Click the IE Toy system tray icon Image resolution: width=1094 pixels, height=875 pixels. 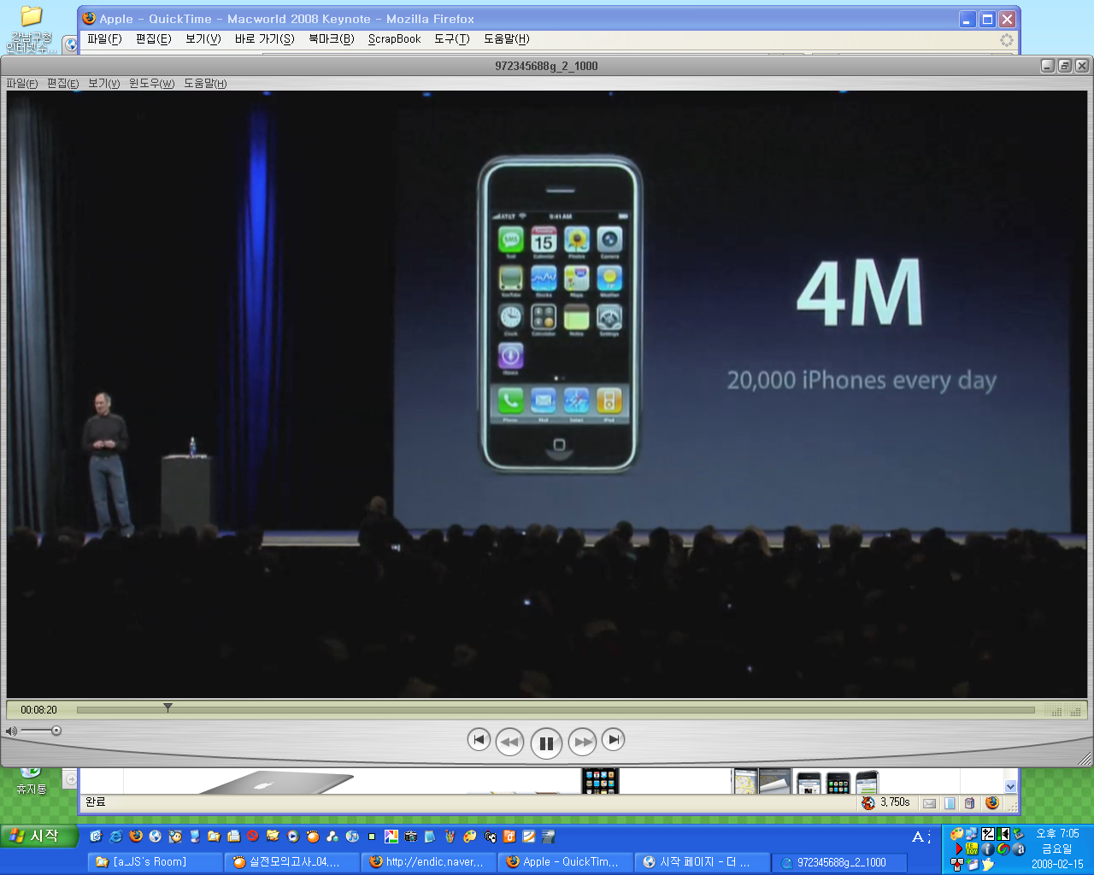pos(972,849)
